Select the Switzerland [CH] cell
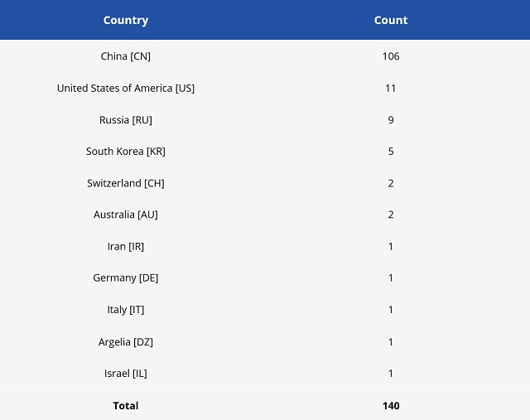The image size is (530, 420). coord(126,183)
